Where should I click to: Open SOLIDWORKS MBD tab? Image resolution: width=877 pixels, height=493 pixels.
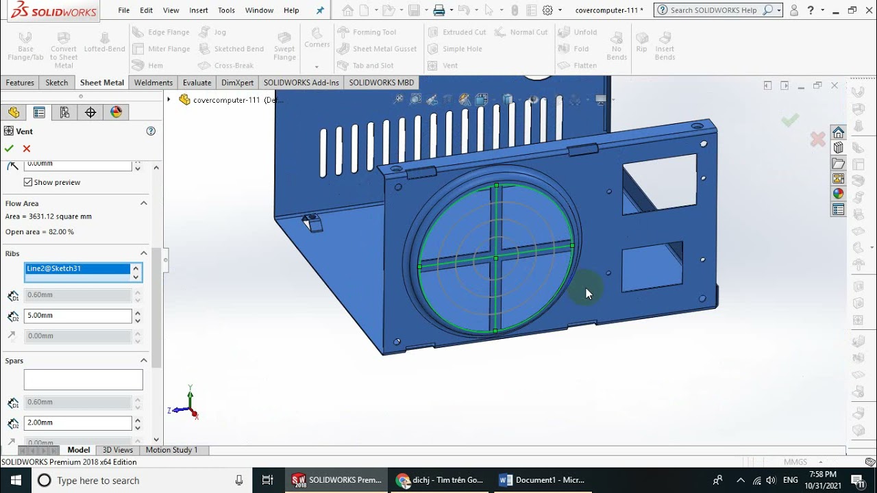tap(382, 82)
